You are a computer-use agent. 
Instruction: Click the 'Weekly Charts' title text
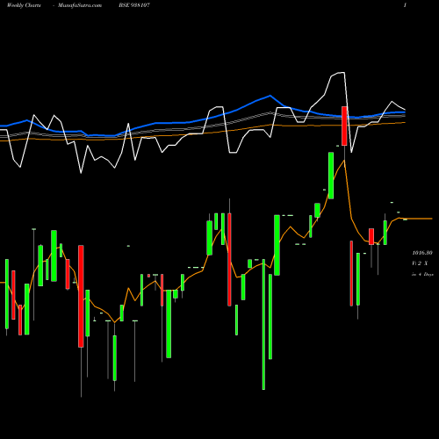point(24,5)
